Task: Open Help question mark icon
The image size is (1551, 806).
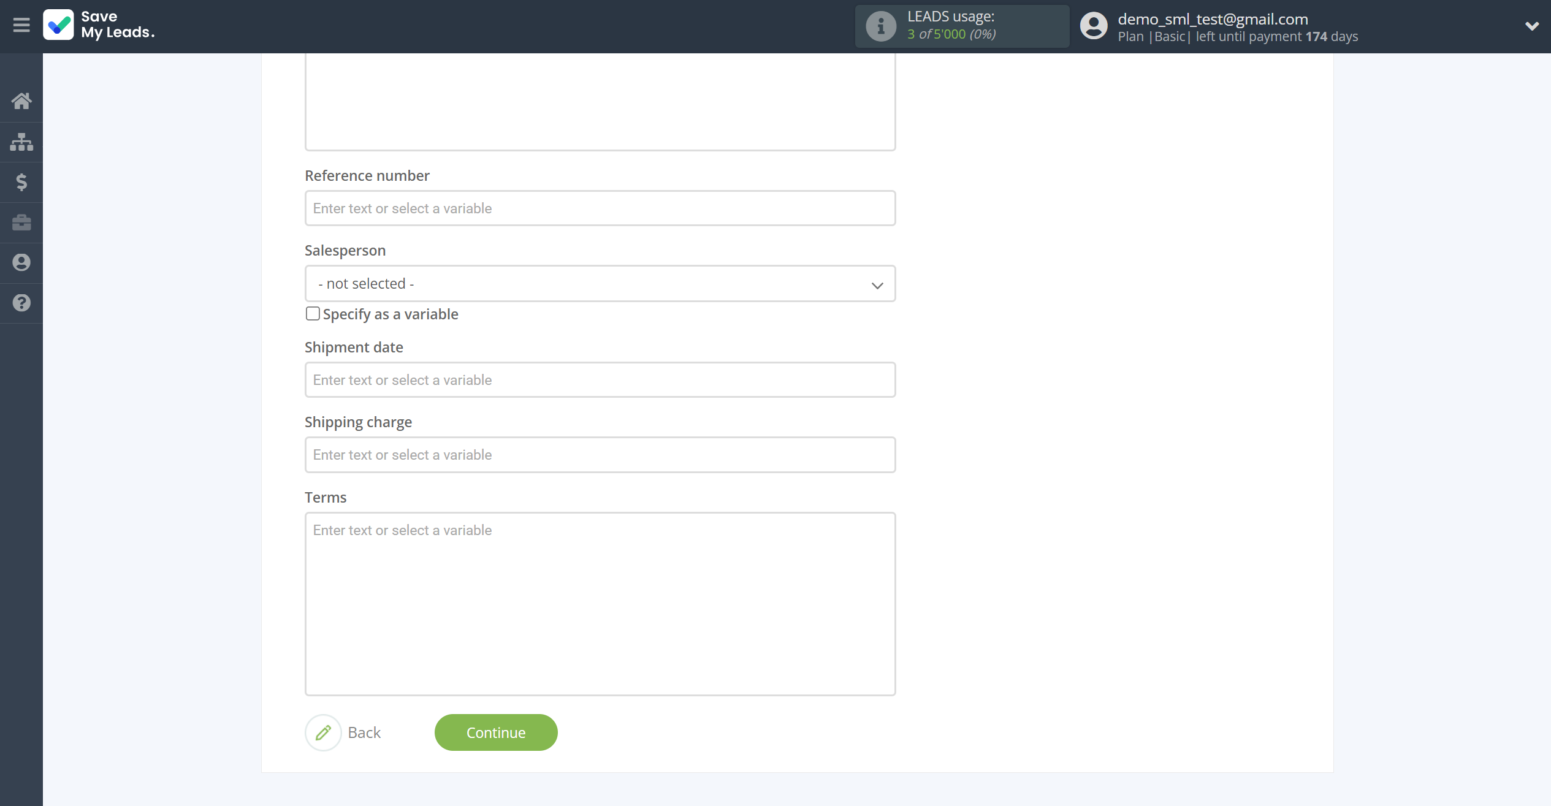Action: (x=21, y=303)
